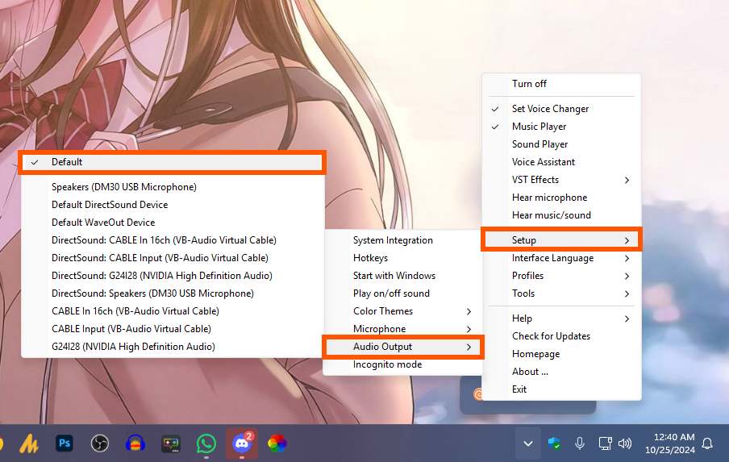Select Default audio output
Viewport: 729px width, 462px height.
(172, 162)
